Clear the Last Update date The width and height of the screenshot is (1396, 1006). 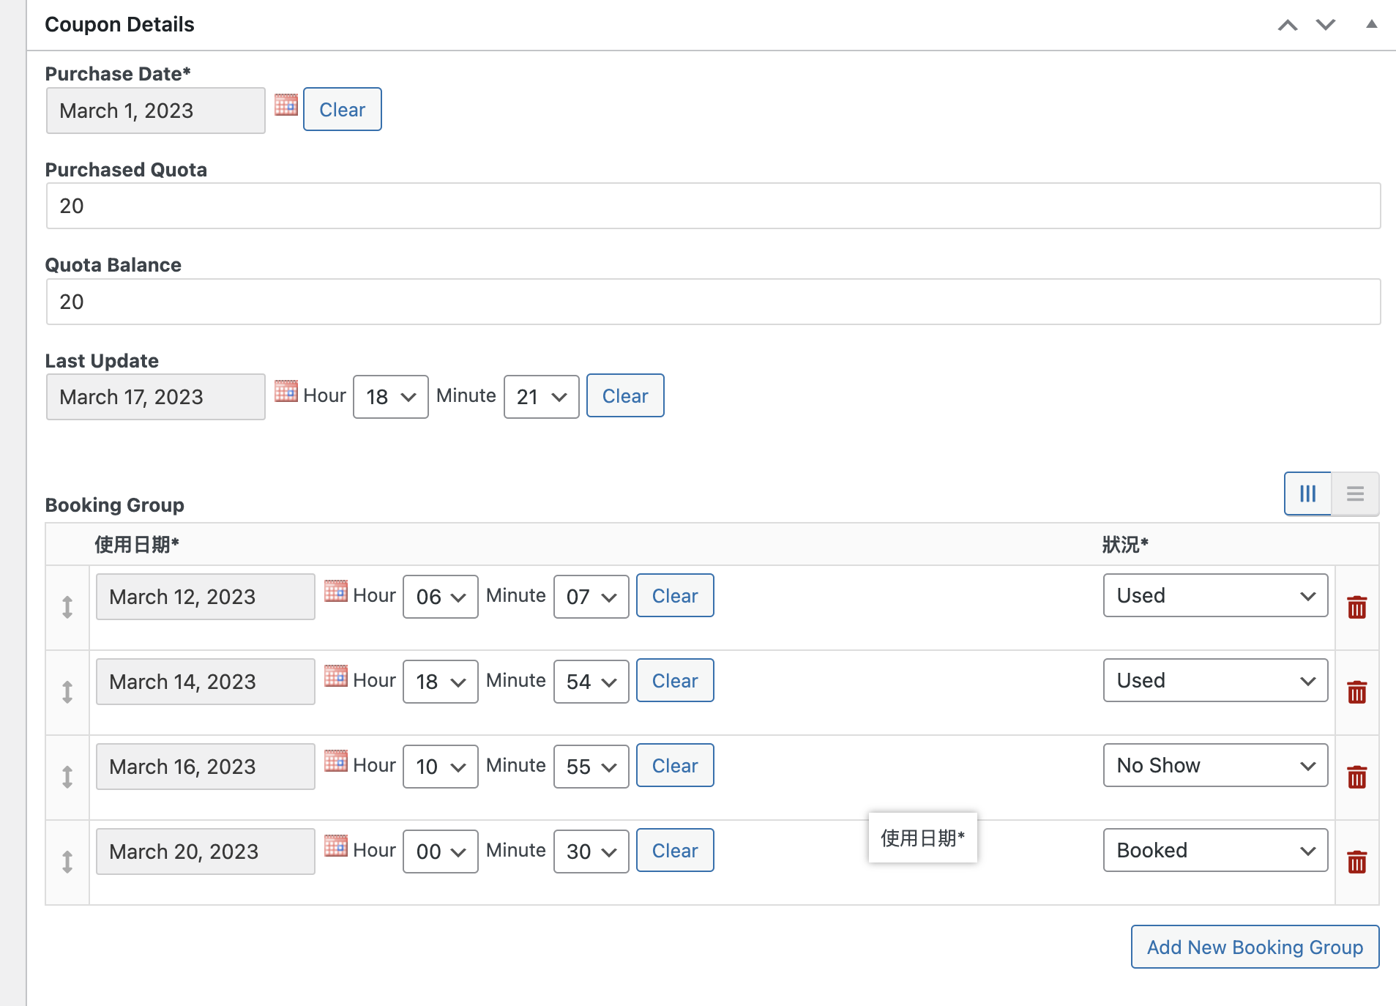[x=625, y=395]
